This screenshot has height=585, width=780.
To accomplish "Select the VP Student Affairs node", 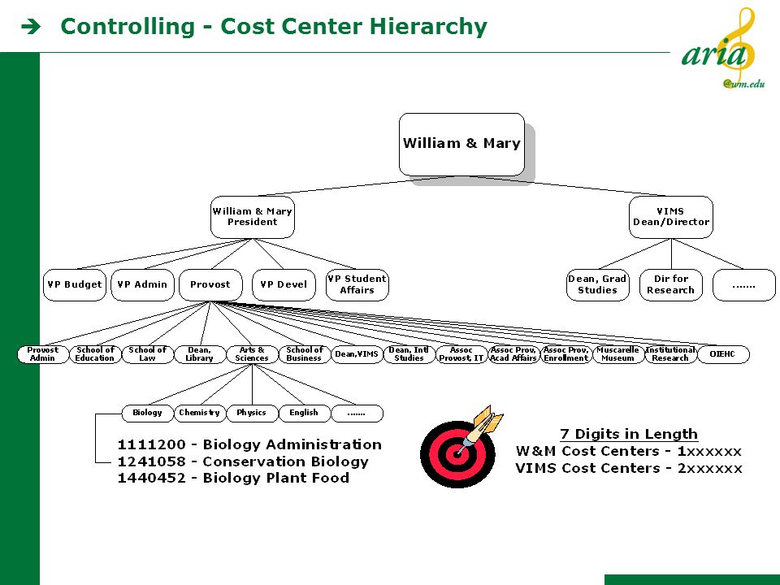I will (357, 285).
